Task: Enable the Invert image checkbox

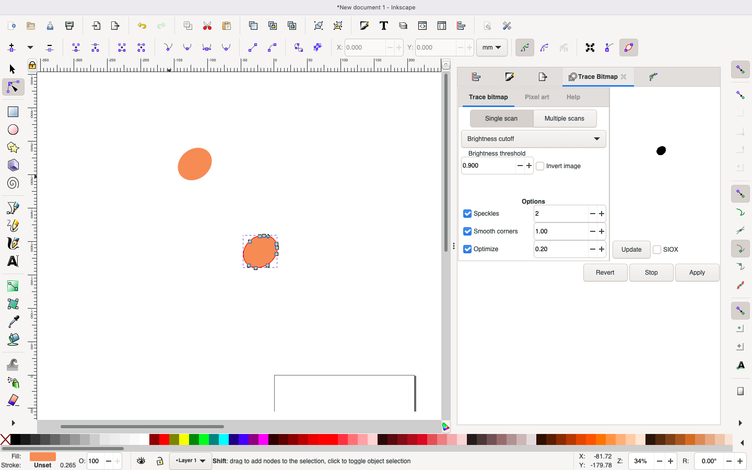Action: point(540,166)
